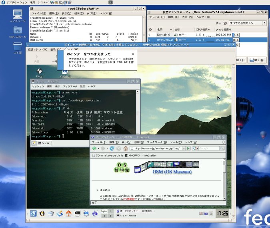Open the 表示 virtual machine filter combobox

248,23
